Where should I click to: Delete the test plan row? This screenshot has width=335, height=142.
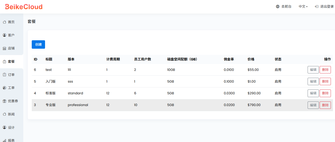(325, 70)
